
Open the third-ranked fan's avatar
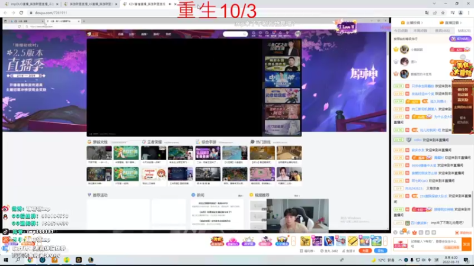click(404, 74)
